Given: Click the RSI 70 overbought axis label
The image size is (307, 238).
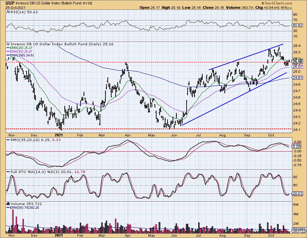Looking at the screenshot, I should (x=295, y=20).
